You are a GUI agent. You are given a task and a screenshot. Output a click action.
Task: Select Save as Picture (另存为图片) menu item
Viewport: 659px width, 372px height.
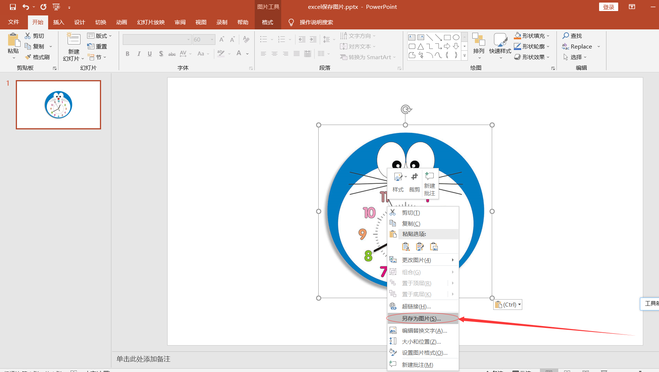pyautogui.click(x=421, y=318)
